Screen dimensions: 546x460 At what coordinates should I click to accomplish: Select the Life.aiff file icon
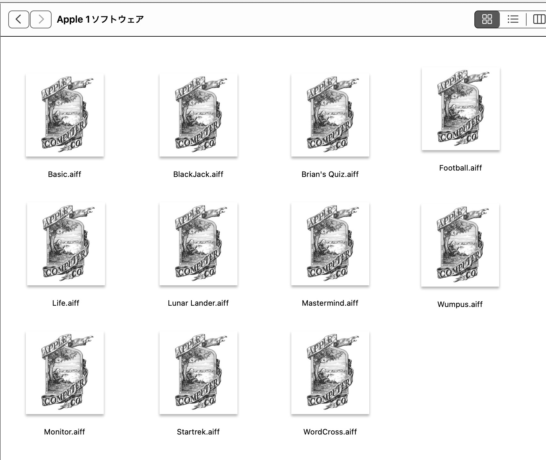point(66,244)
